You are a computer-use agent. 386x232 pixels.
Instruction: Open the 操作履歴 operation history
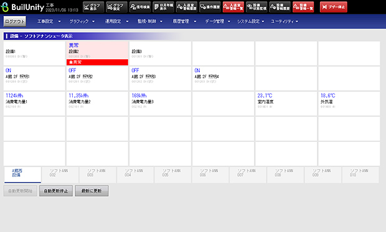tap(210, 7)
